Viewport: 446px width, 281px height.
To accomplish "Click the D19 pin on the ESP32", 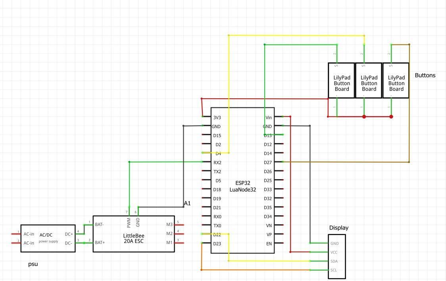I will [206, 198].
